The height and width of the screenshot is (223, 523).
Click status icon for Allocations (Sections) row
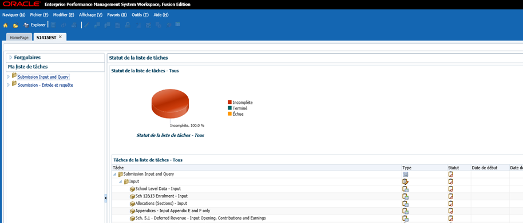coord(451,204)
